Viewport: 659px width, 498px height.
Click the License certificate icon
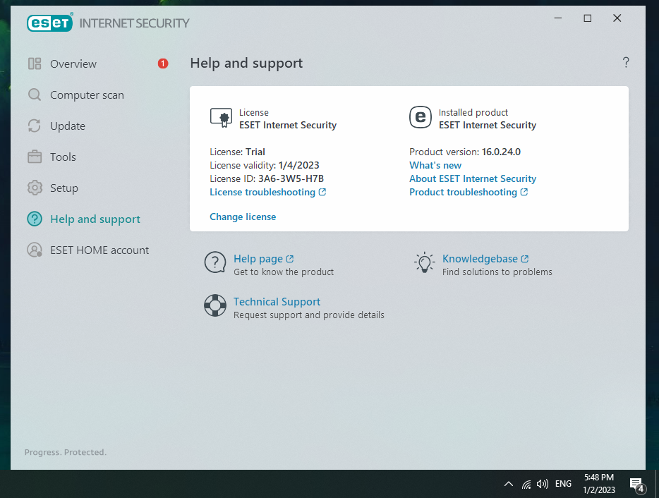coord(221,118)
